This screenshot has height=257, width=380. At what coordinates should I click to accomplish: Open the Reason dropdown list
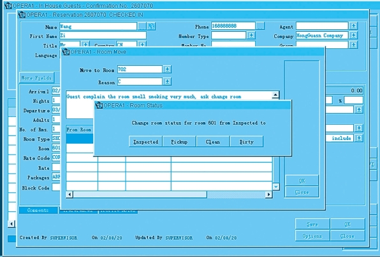pyautogui.click(x=167, y=81)
